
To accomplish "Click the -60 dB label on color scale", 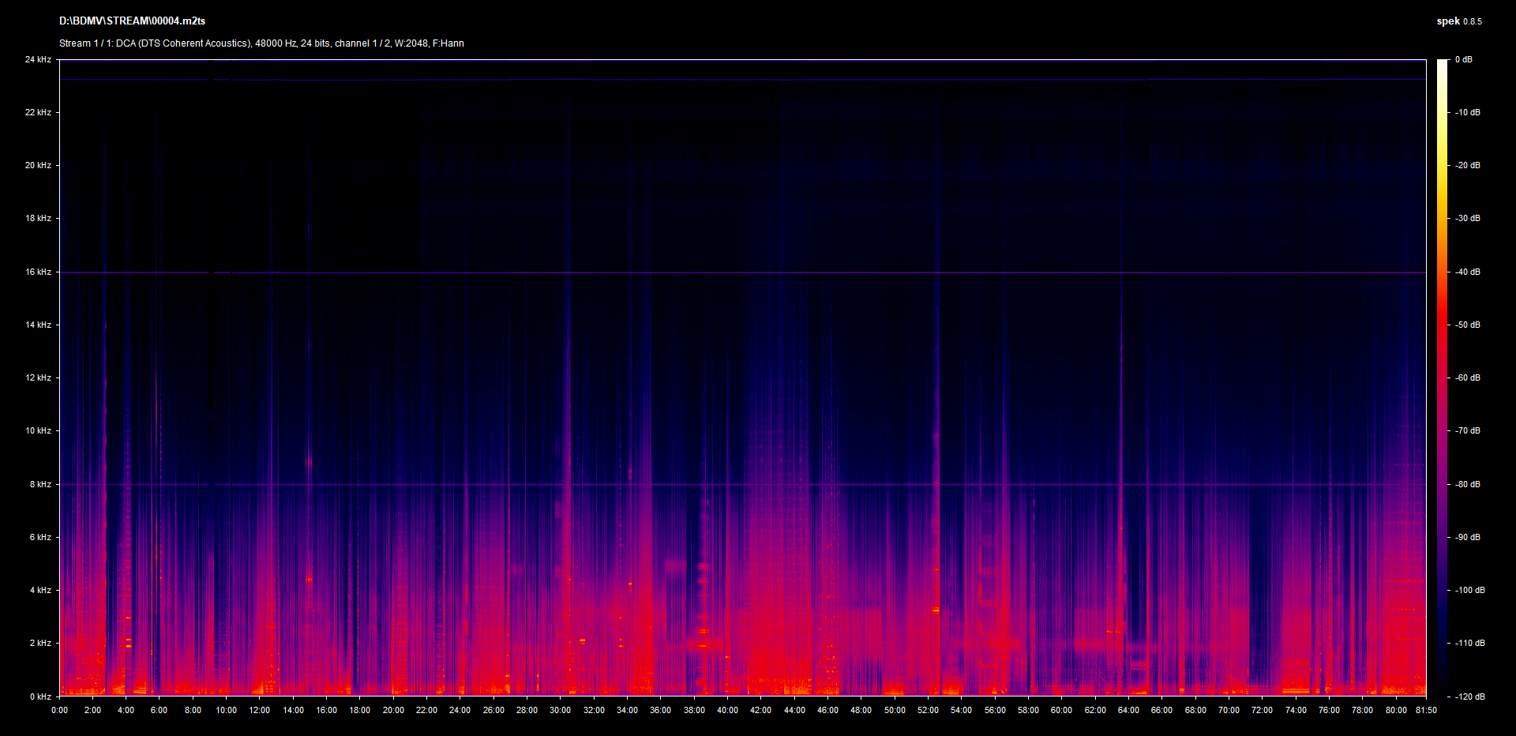I will point(1468,378).
